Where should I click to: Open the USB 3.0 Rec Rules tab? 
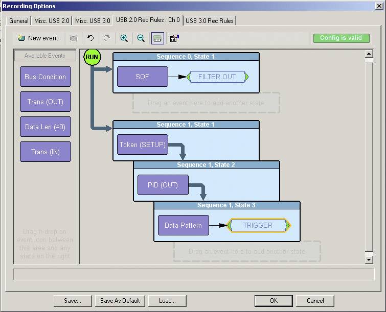[210, 21]
